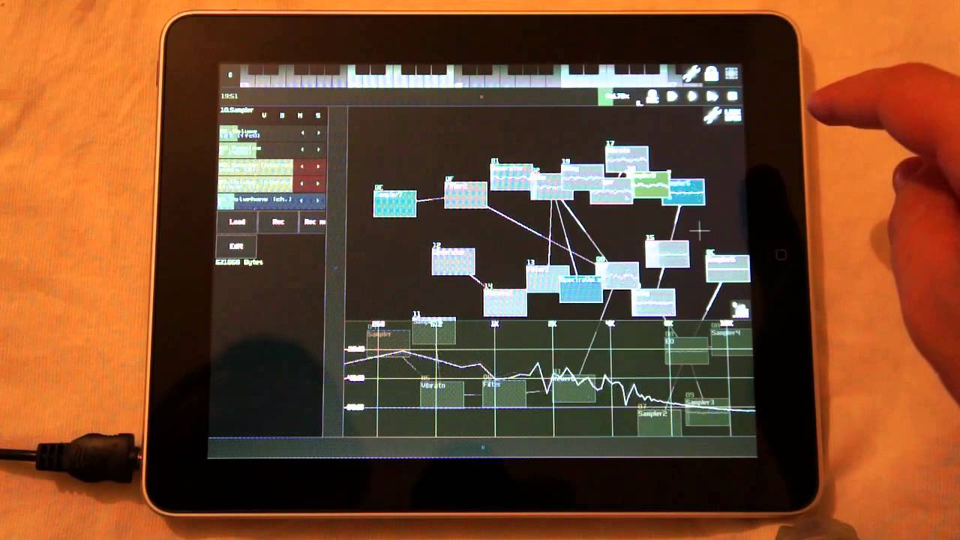The image size is (960, 540).
Task: Tap the '10.Sampler' module title
Action: (x=236, y=109)
